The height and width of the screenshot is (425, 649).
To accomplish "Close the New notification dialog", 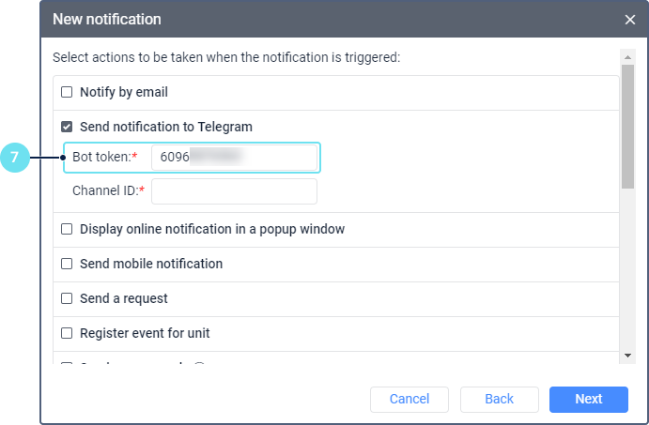I will click(x=630, y=19).
